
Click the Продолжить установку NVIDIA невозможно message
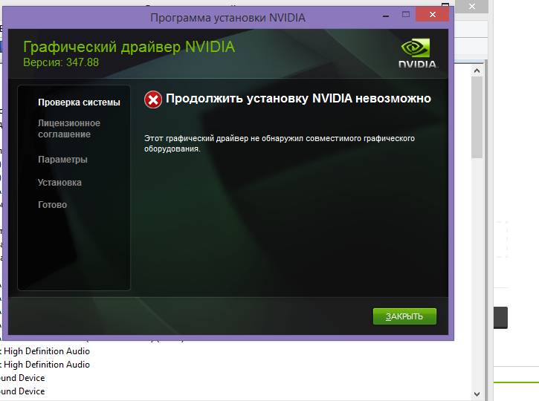pyautogui.click(x=298, y=99)
